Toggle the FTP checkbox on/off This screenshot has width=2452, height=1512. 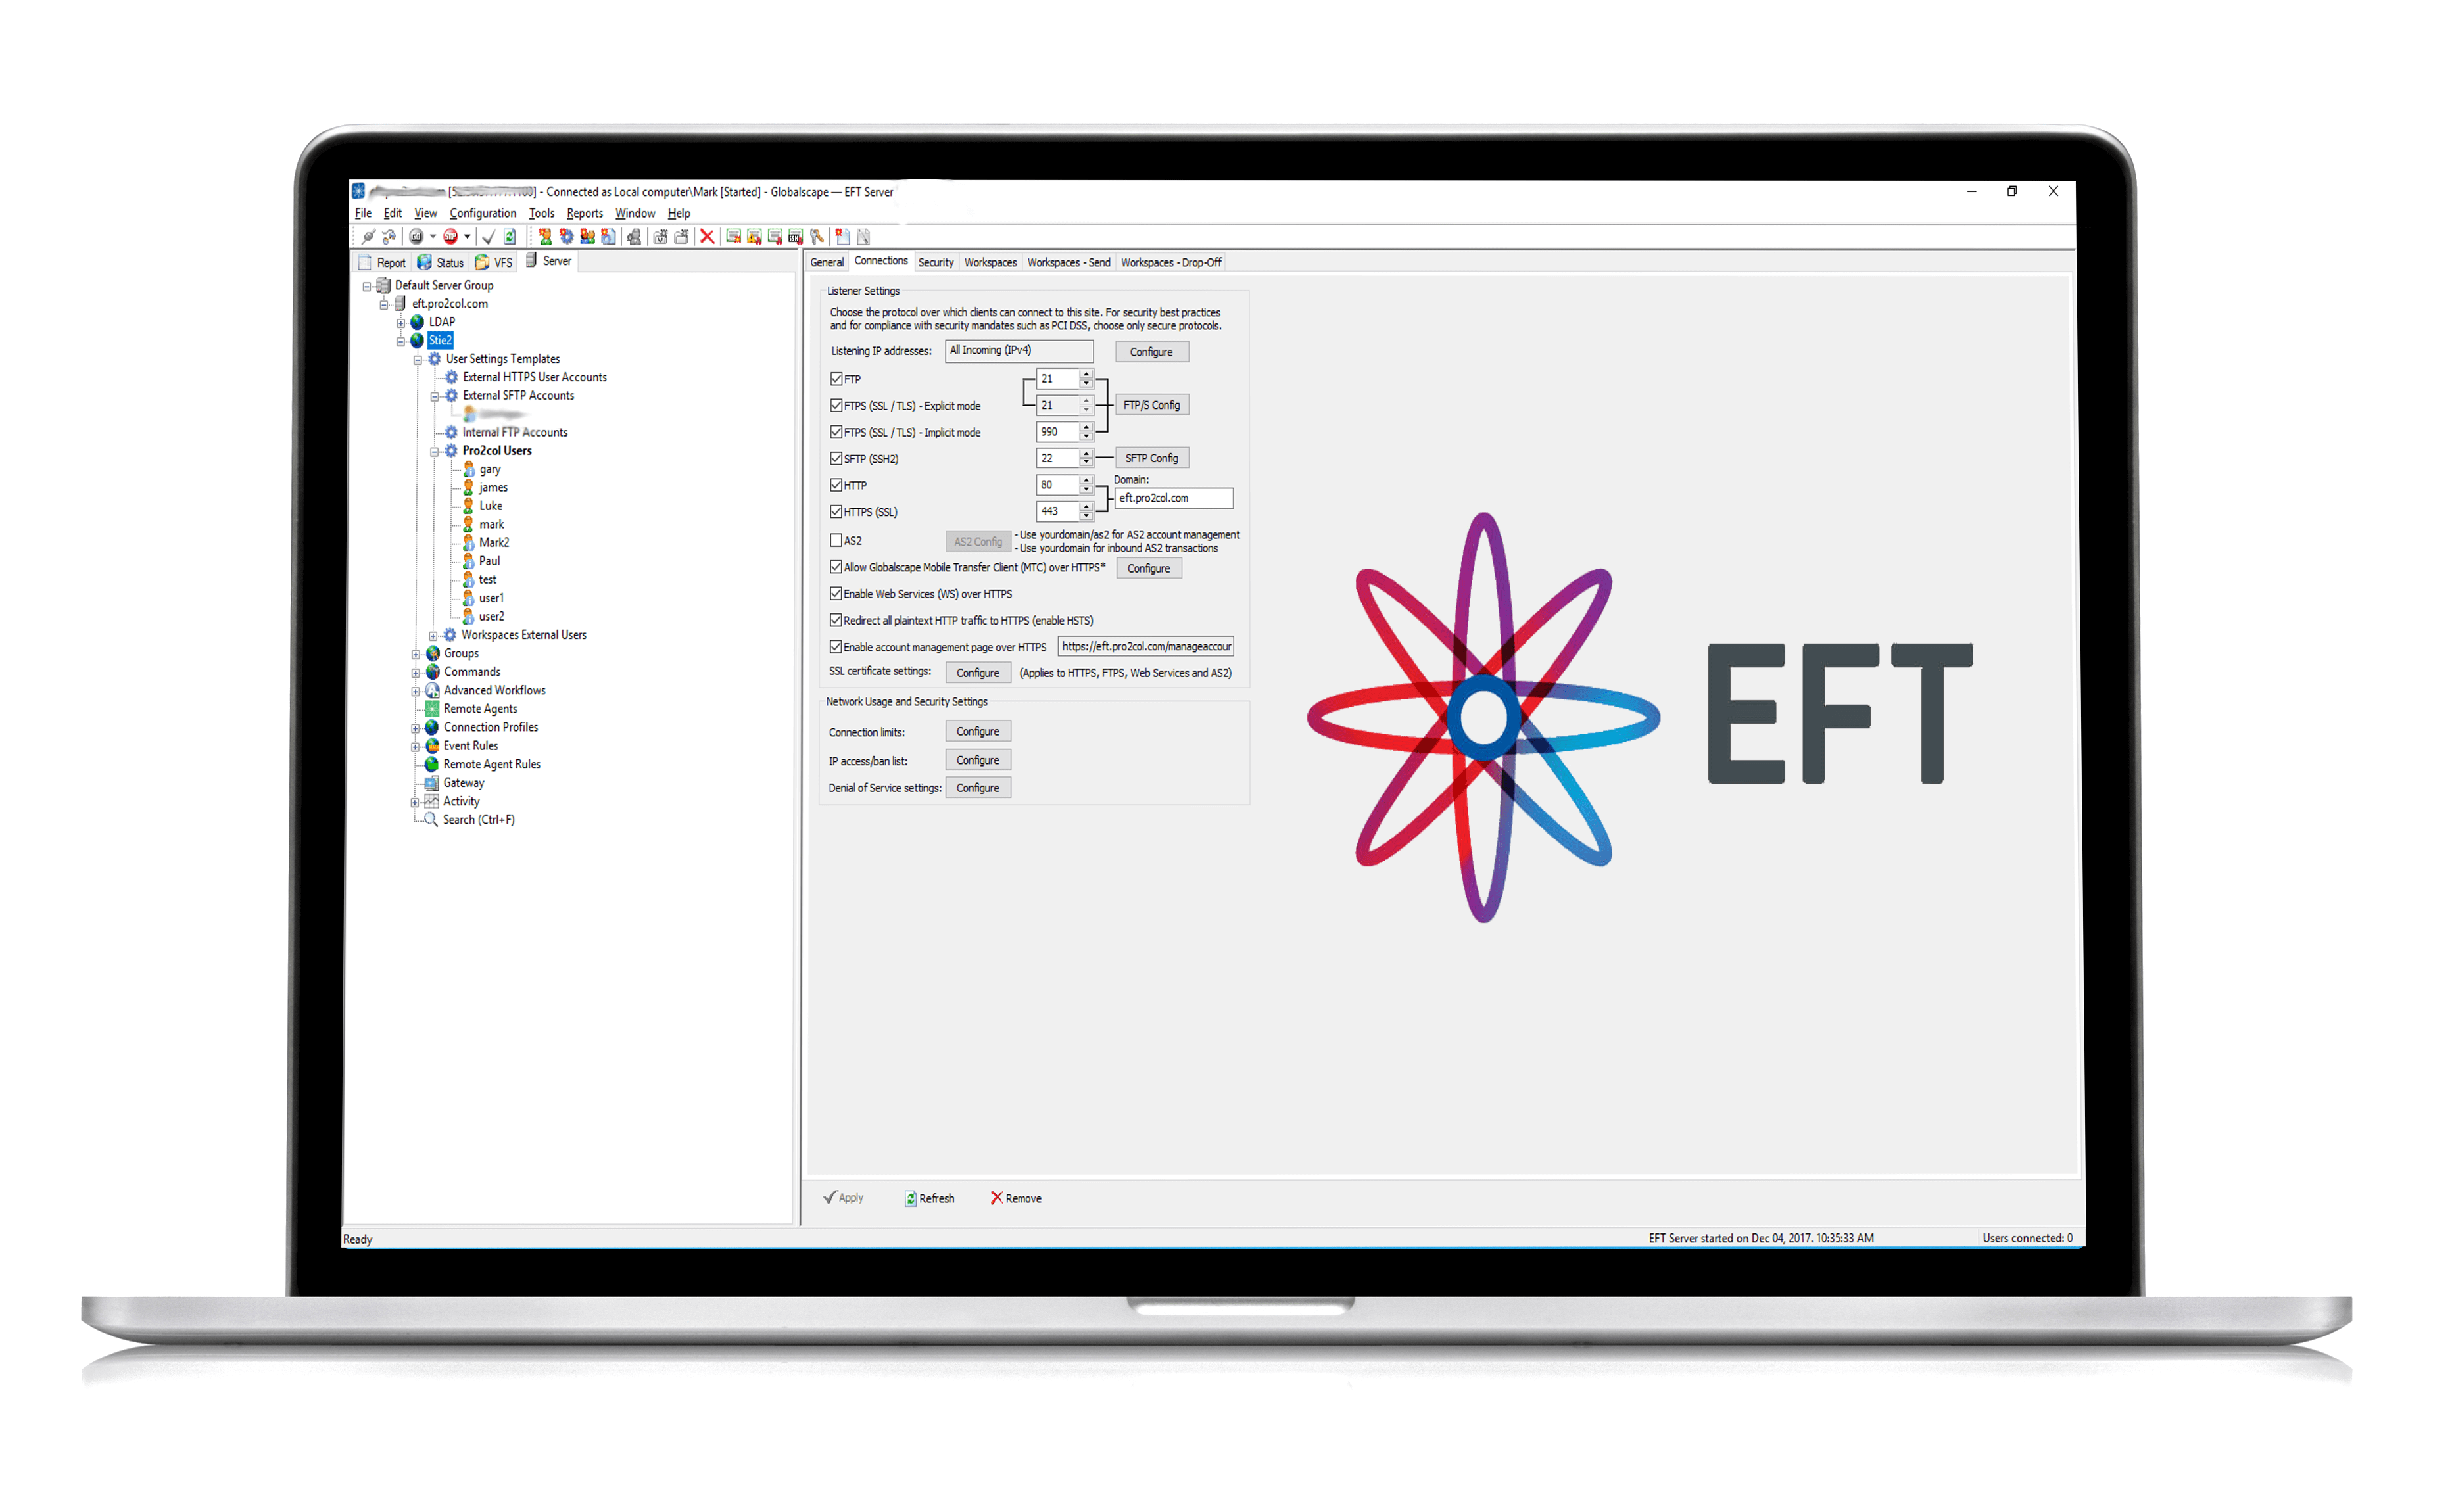(836, 381)
